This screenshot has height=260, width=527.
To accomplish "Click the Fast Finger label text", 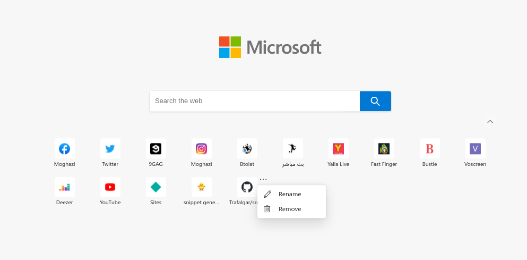I will (384, 164).
